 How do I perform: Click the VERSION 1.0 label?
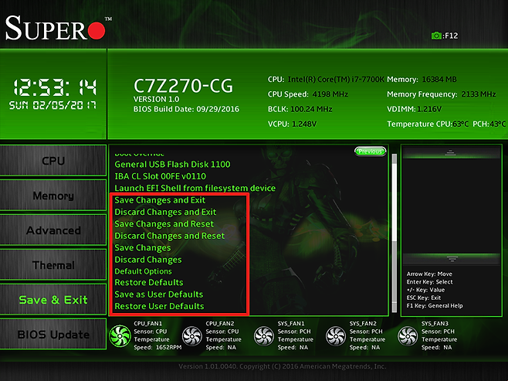pos(156,99)
